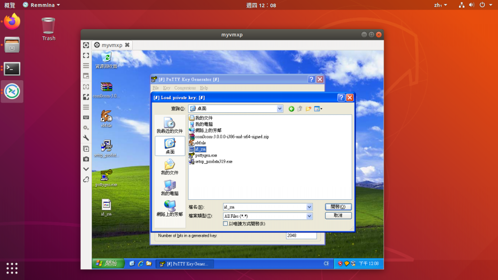The width and height of the screenshot is (498, 280).
Task: Click the Show Desktop quick launch icon
Action: tap(132, 263)
